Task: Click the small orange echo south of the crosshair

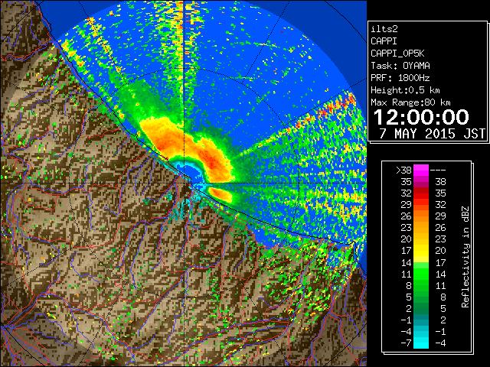Action: click(220, 194)
